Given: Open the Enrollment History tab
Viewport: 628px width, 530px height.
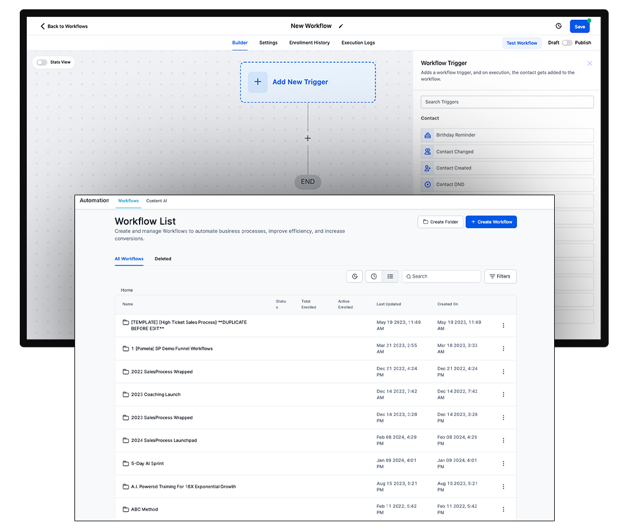Looking at the screenshot, I should pos(309,43).
